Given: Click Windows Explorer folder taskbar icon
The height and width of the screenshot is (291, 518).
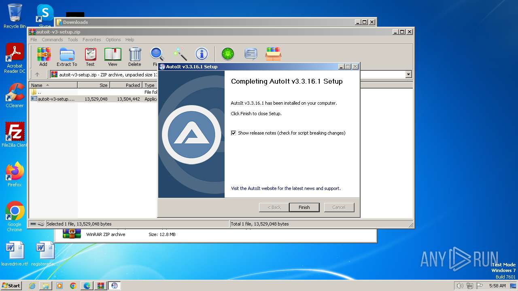Looking at the screenshot, I should click(x=46, y=286).
